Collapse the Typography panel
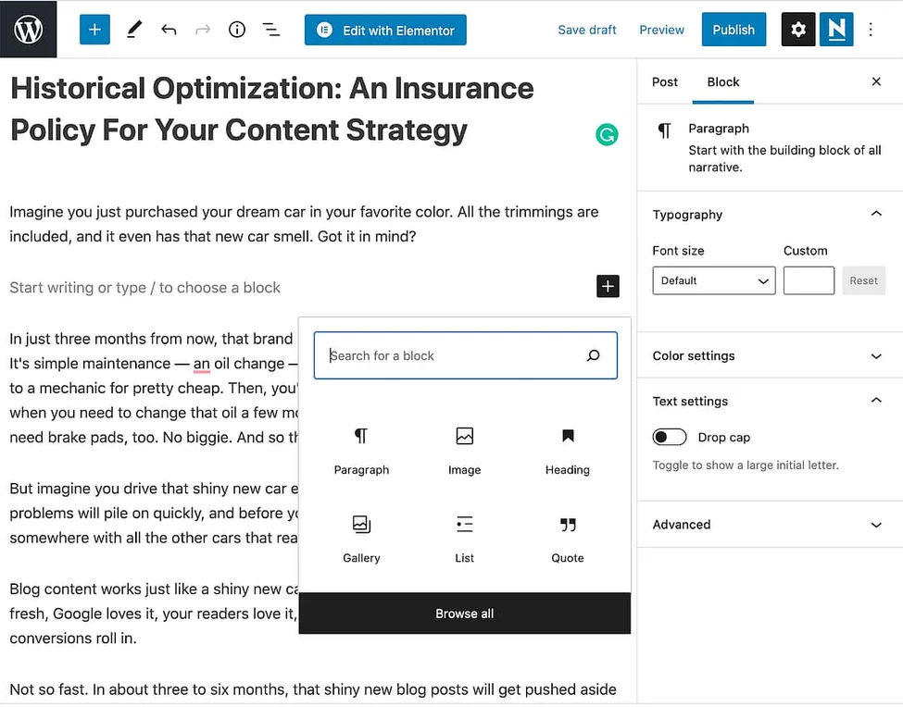Viewport: 903px width, 707px height. pyautogui.click(x=876, y=215)
